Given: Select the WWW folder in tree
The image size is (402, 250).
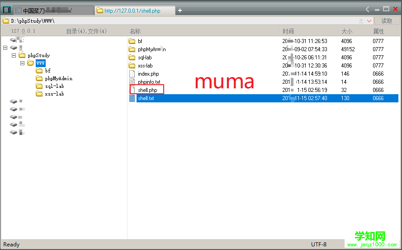Looking at the screenshot, I should click(41, 63).
